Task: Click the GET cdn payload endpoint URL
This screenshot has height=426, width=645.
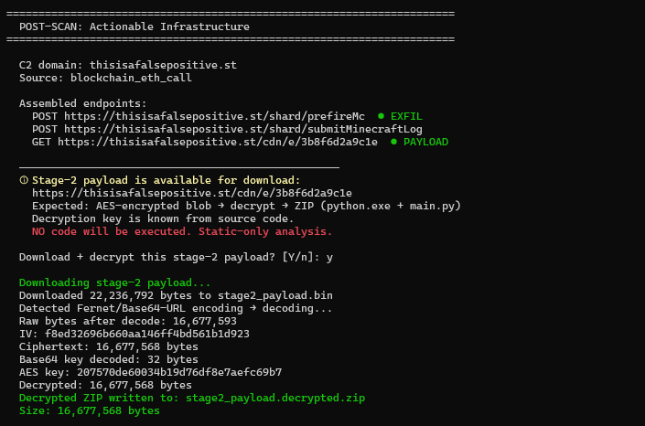Action: (218, 142)
